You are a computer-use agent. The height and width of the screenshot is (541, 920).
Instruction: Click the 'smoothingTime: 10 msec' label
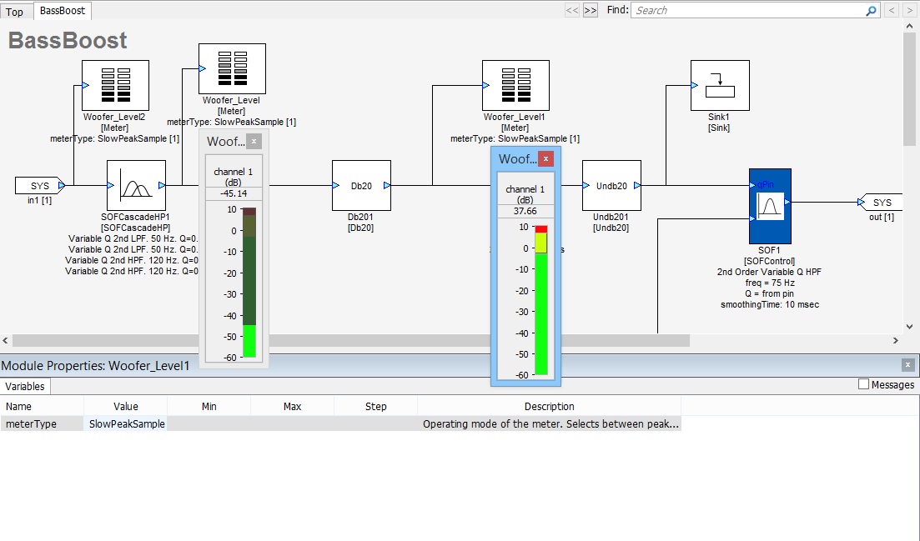point(770,304)
